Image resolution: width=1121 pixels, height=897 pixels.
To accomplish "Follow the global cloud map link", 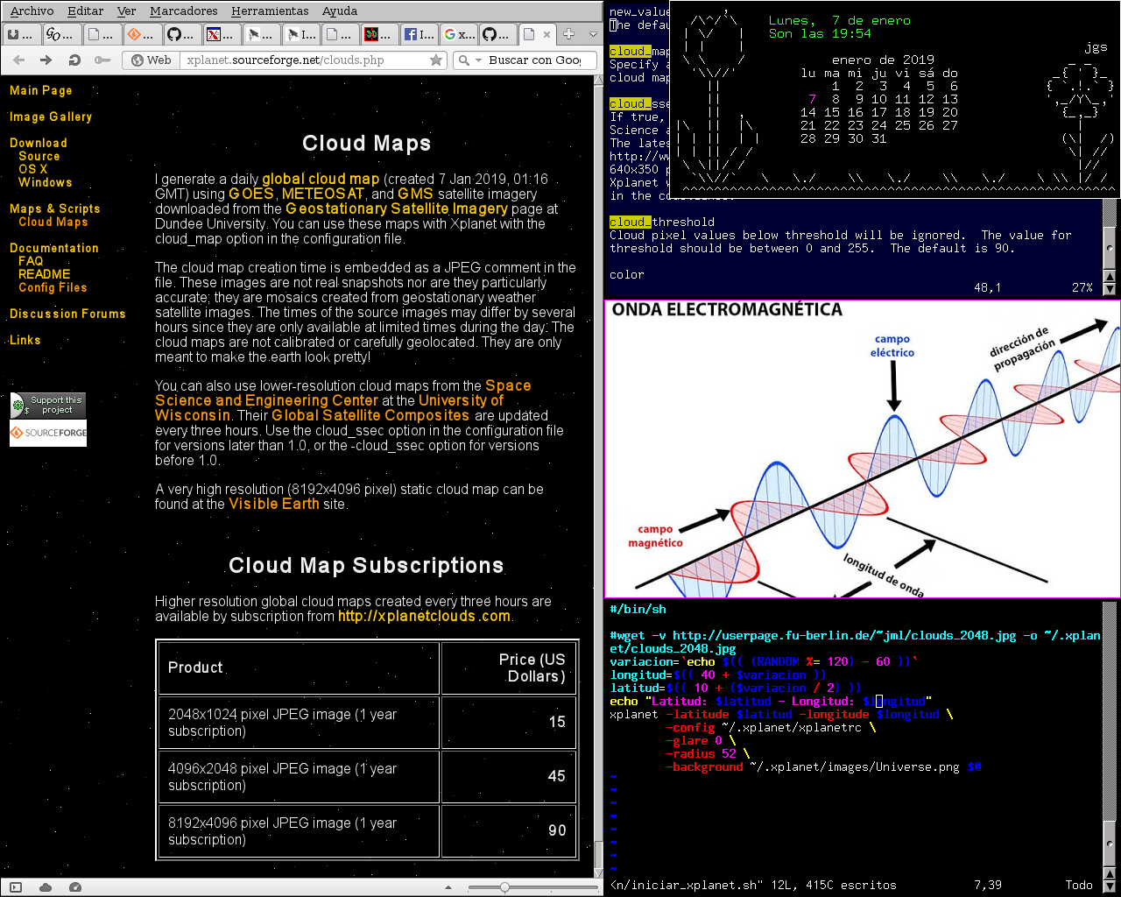I will click(321, 179).
